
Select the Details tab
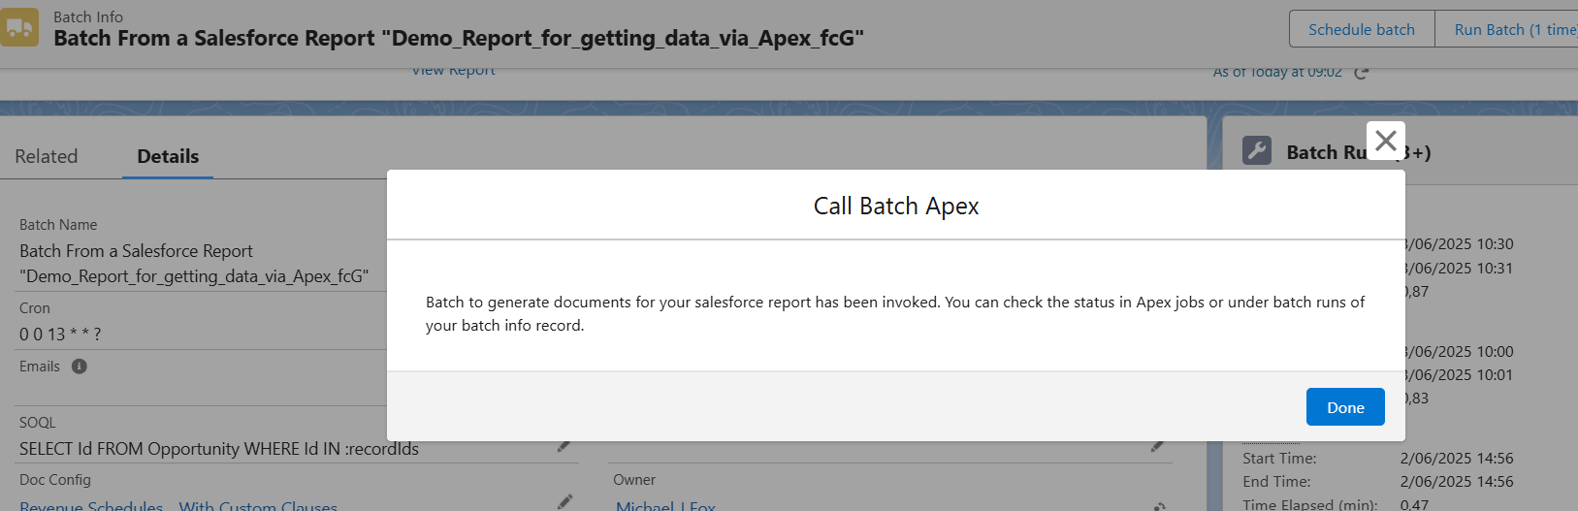click(168, 156)
